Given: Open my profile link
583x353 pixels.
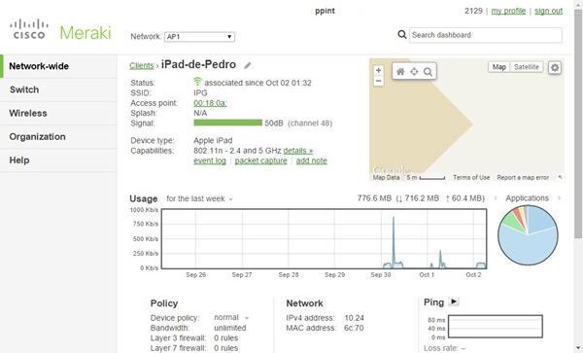Looking at the screenshot, I should tap(508, 11).
